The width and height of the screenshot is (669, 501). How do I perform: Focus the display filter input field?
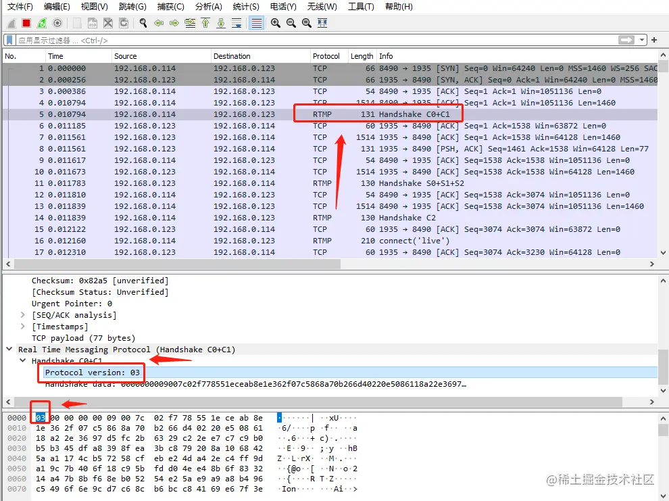(x=316, y=40)
